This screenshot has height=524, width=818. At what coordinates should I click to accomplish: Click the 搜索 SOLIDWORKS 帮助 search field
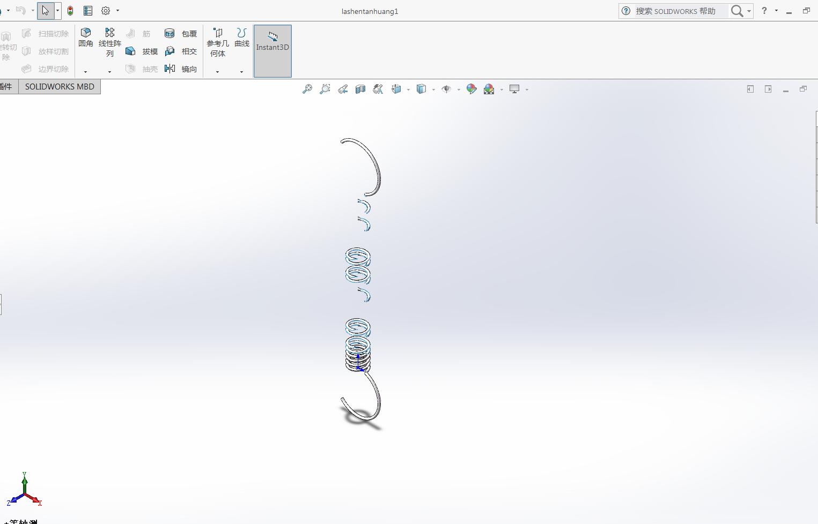pos(680,11)
